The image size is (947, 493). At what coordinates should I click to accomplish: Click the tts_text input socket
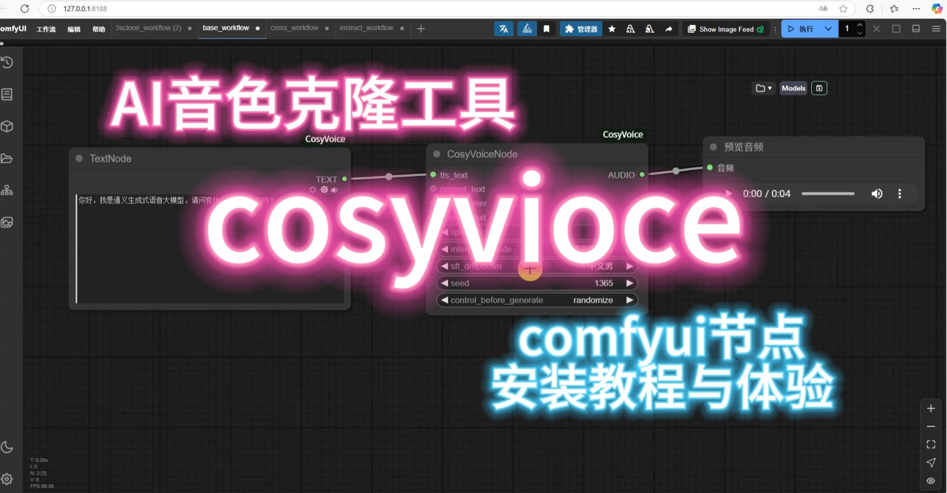tap(433, 175)
